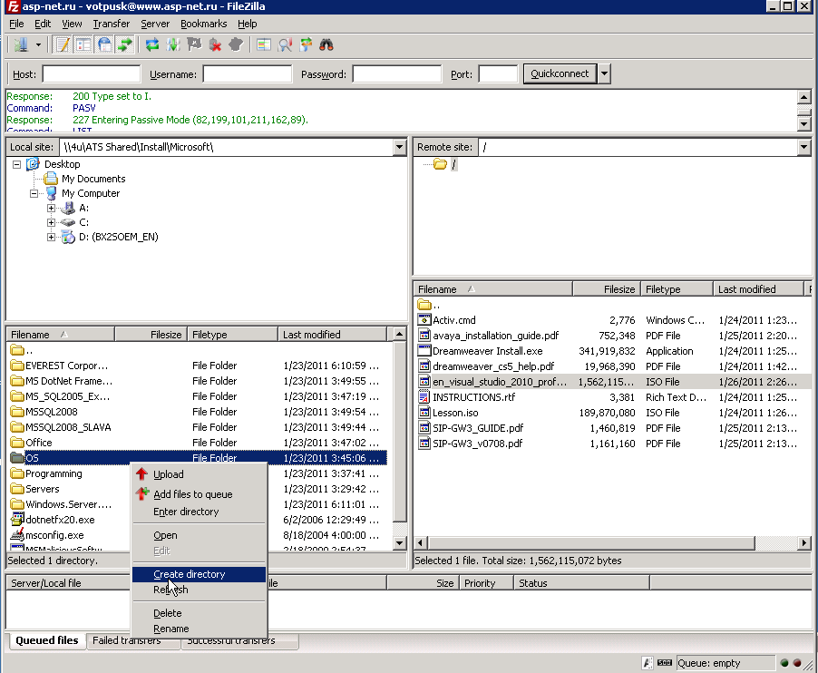This screenshot has width=818, height=673.
Task: Cancel the current operation
Action: click(194, 44)
